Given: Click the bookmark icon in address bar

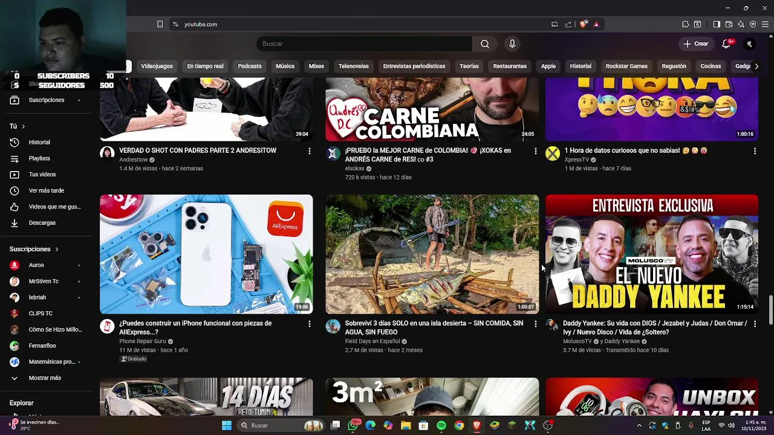Looking at the screenshot, I should click(160, 24).
